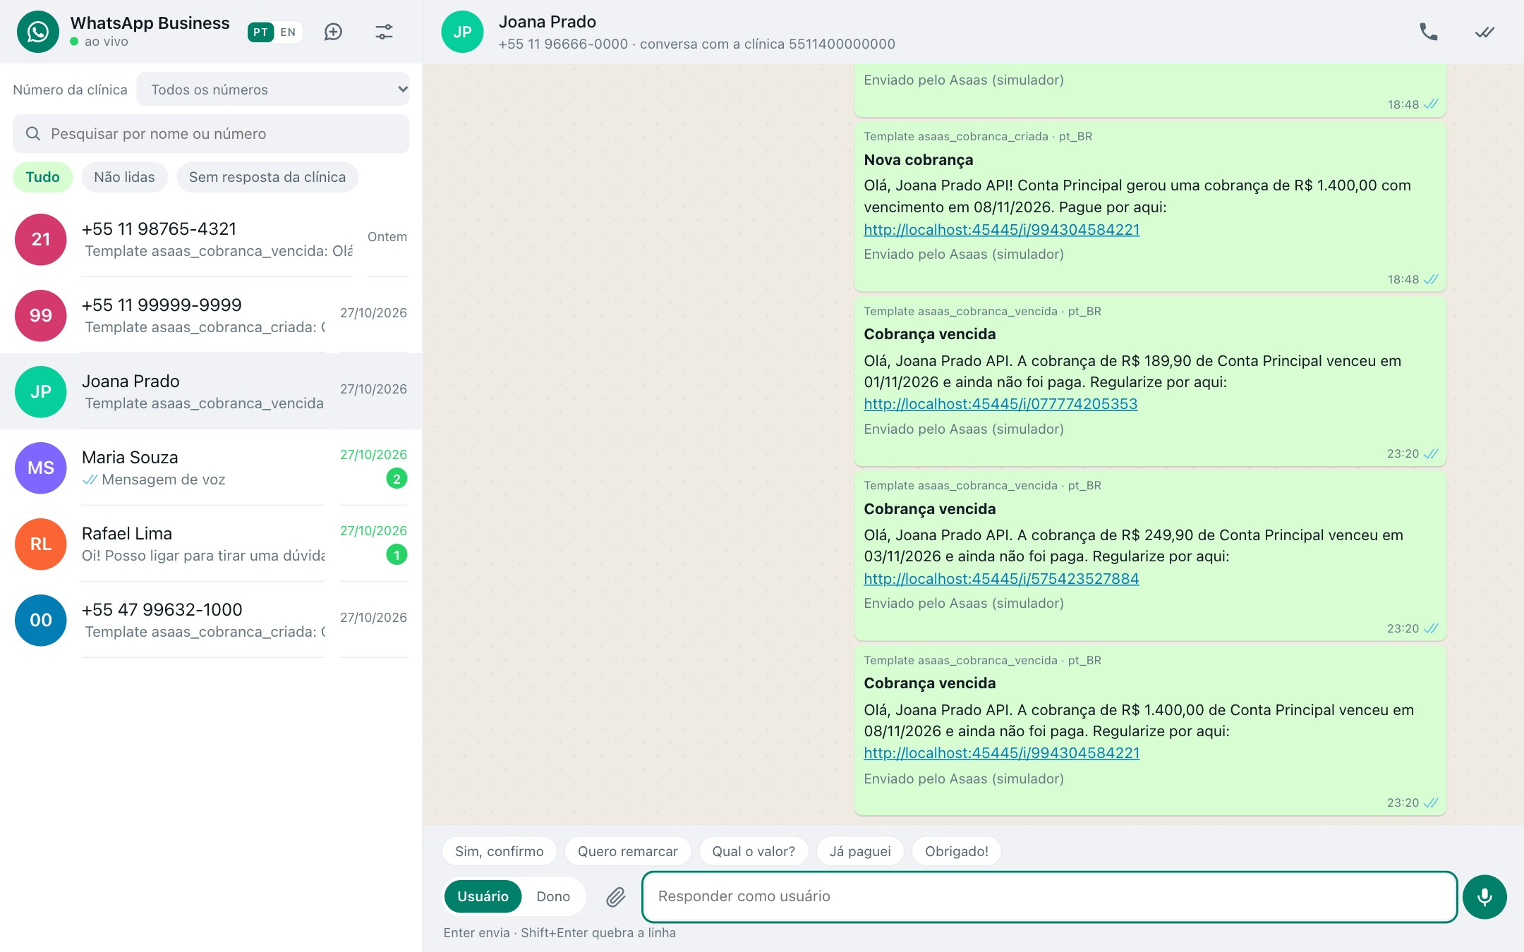This screenshot has height=952, width=1524.
Task: Expand the Todos os números dropdown
Action: tap(273, 90)
